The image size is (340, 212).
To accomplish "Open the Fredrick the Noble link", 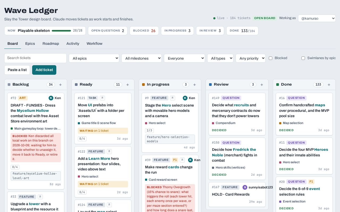I will [x=234, y=152].
